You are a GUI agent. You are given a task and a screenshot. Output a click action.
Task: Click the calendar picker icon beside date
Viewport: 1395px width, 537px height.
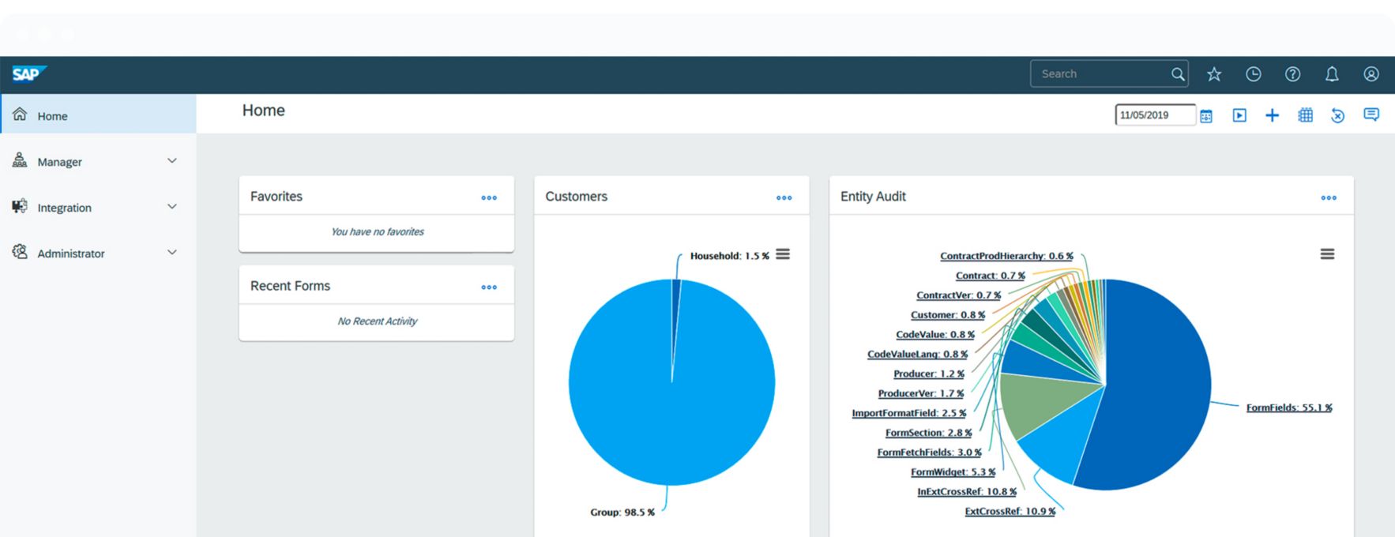coord(1206,116)
